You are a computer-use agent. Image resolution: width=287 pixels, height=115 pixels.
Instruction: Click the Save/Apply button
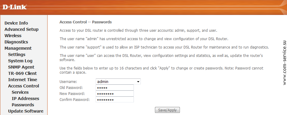[167, 110]
